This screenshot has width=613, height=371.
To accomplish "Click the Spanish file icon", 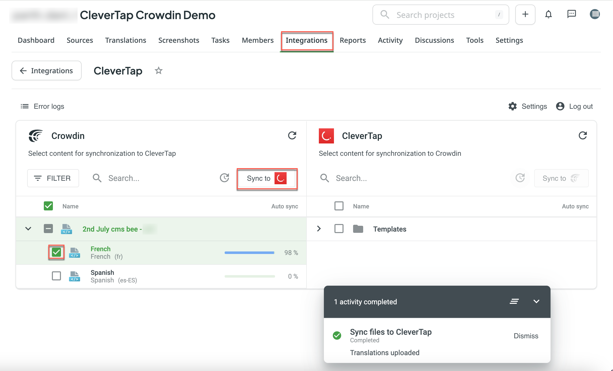I will 75,276.
